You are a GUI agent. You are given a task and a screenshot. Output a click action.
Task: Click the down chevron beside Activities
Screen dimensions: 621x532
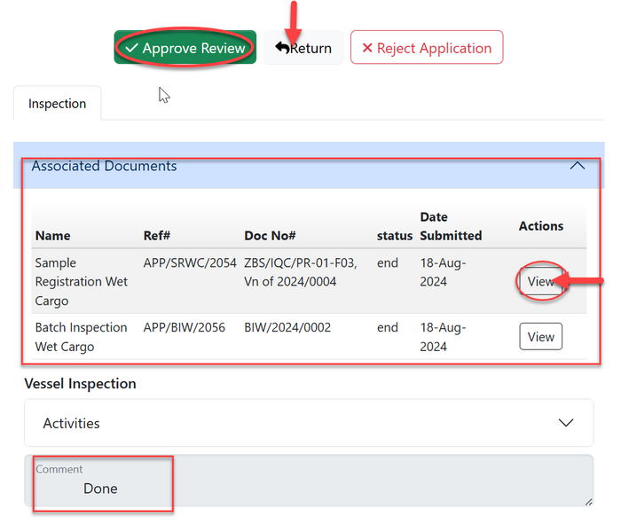pyautogui.click(x=566, y=423)
